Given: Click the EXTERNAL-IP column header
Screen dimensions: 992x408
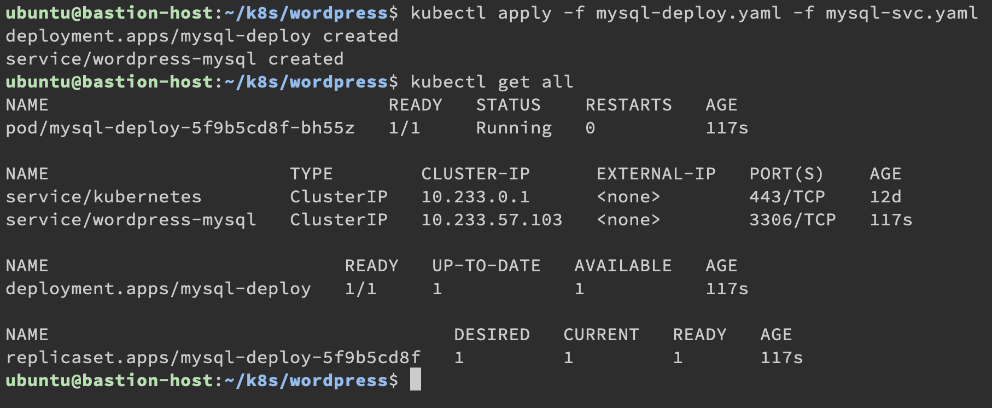Looking at the screenshot, I should pyautogui.click(x=656, y=174).
